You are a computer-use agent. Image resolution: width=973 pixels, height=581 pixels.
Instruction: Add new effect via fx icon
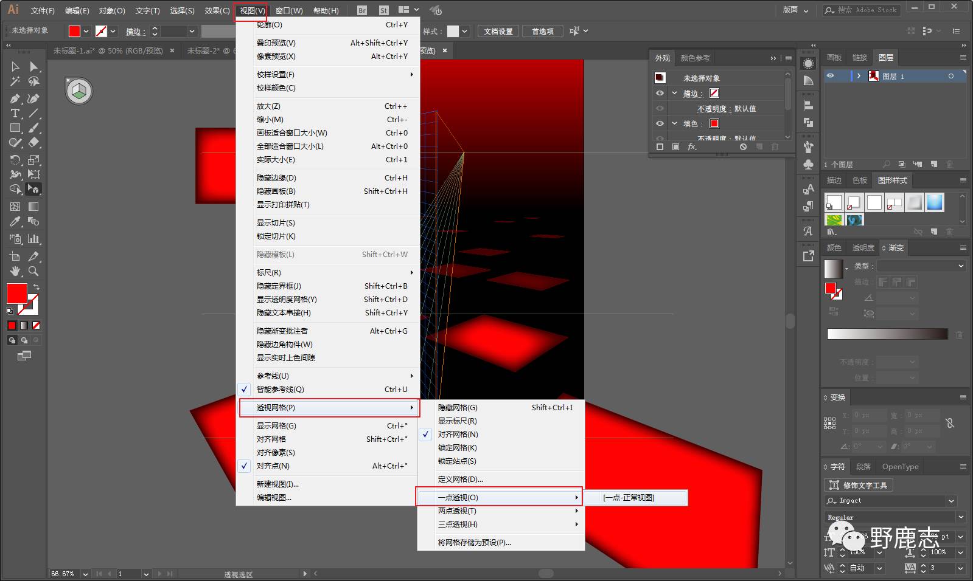(692, 147)
